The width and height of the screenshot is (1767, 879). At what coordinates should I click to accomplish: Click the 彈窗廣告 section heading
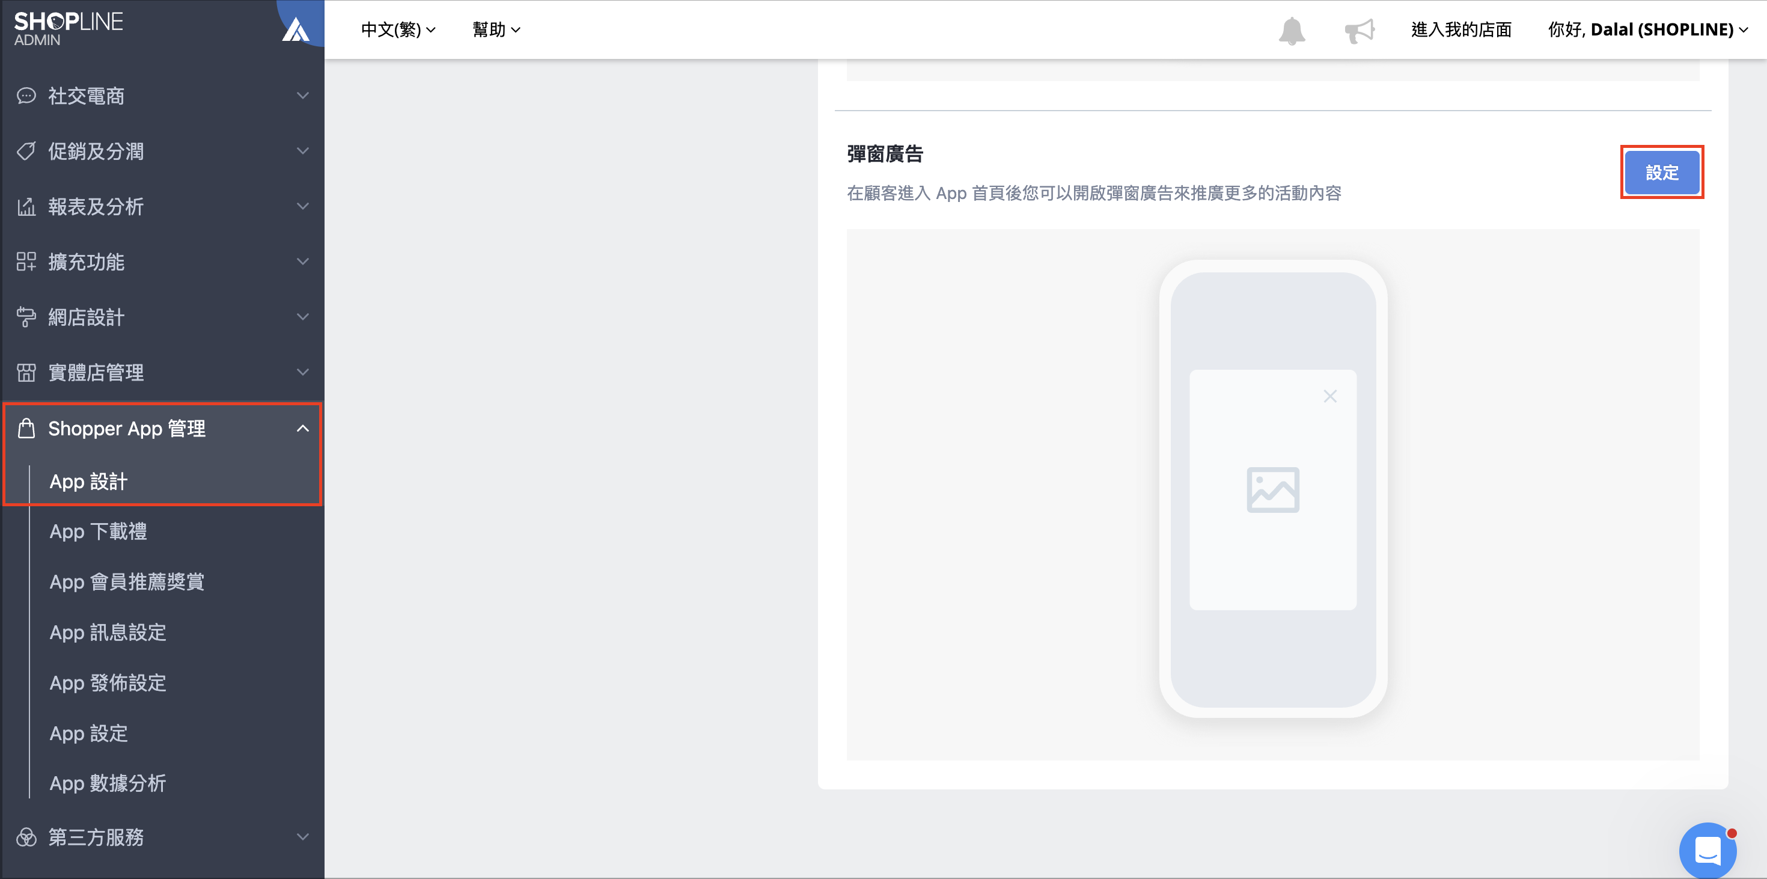tap(885, 154)
